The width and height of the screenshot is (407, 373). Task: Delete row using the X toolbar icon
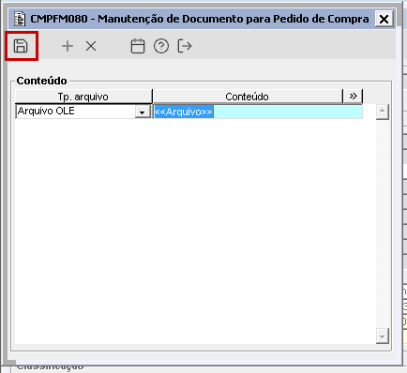point(91,46)
